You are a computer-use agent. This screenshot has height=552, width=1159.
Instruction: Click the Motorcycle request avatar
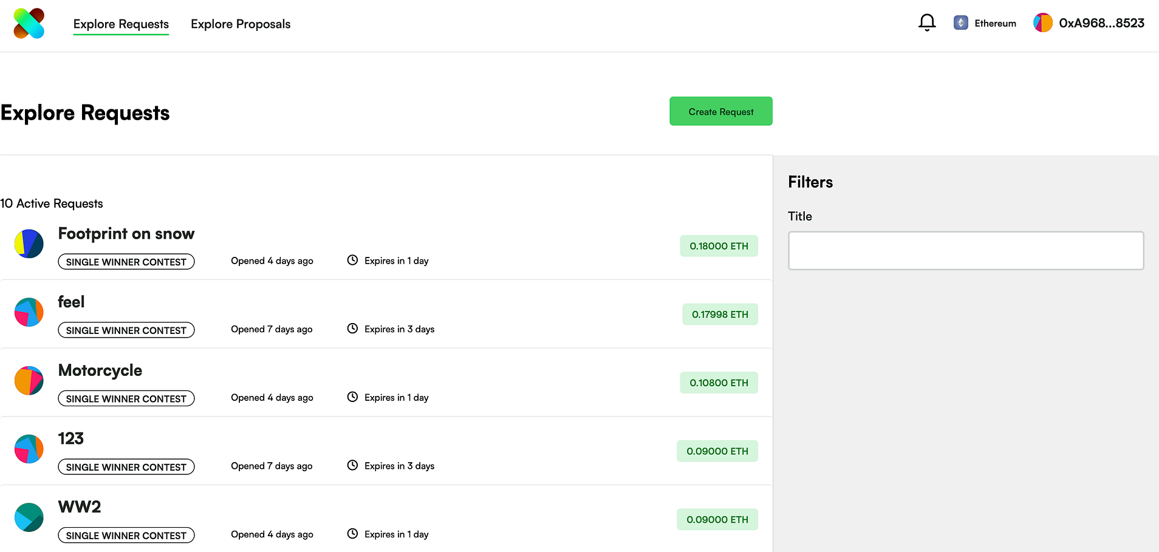pos(29,381)
